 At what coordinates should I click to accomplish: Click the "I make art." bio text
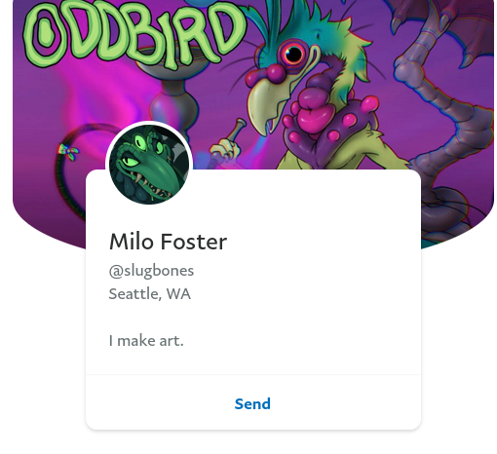(x=146, y=341)
